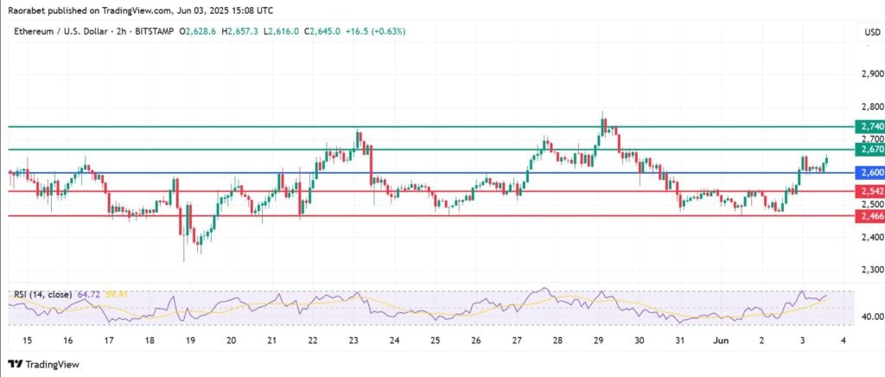Click the red 2,466 price label
The width and height of the screenshot is (885, 377).
(870, 214)
